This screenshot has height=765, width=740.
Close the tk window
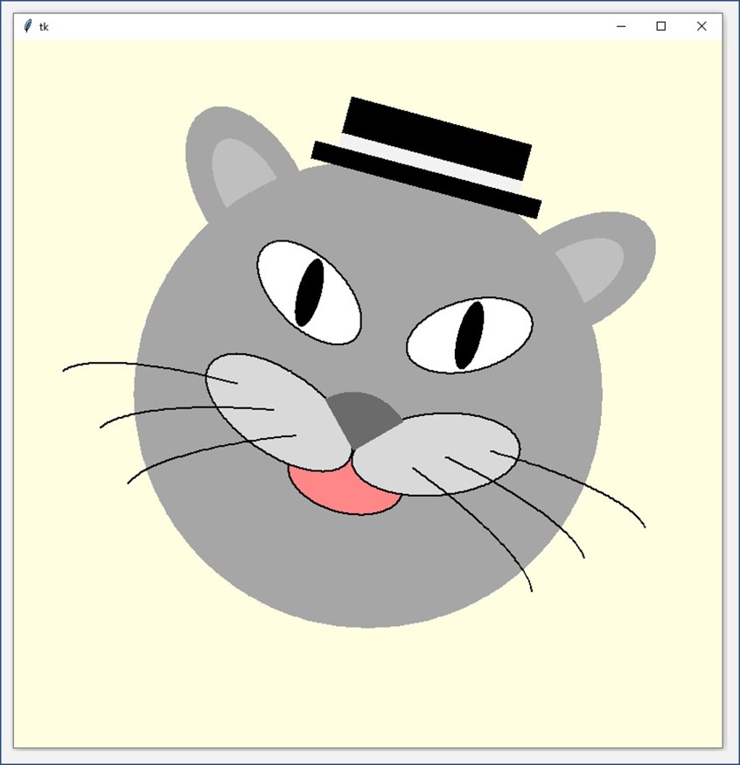[x=702, y=26]
